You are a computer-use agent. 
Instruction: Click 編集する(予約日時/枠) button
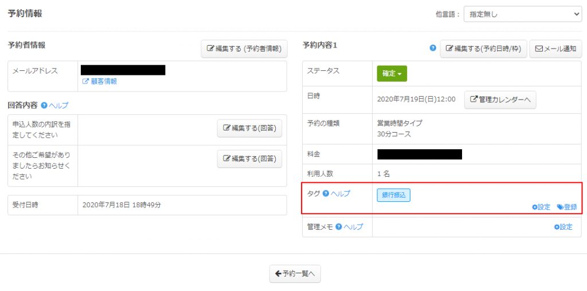point(483,49)
